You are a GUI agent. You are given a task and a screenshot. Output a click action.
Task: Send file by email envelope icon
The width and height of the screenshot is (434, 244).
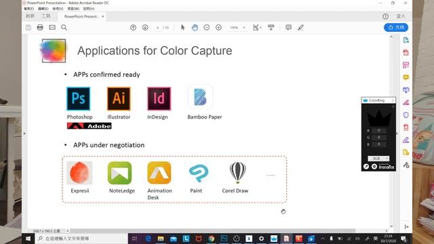pyautogui.click(x=52, y=27)
